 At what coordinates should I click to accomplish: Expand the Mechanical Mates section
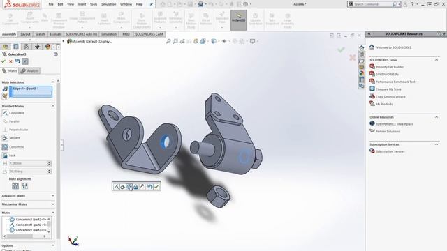(53, 204)
